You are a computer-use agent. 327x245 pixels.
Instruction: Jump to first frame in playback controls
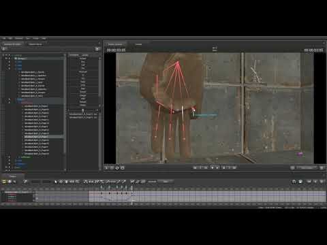pyautogui.click(x=195, y=167)
